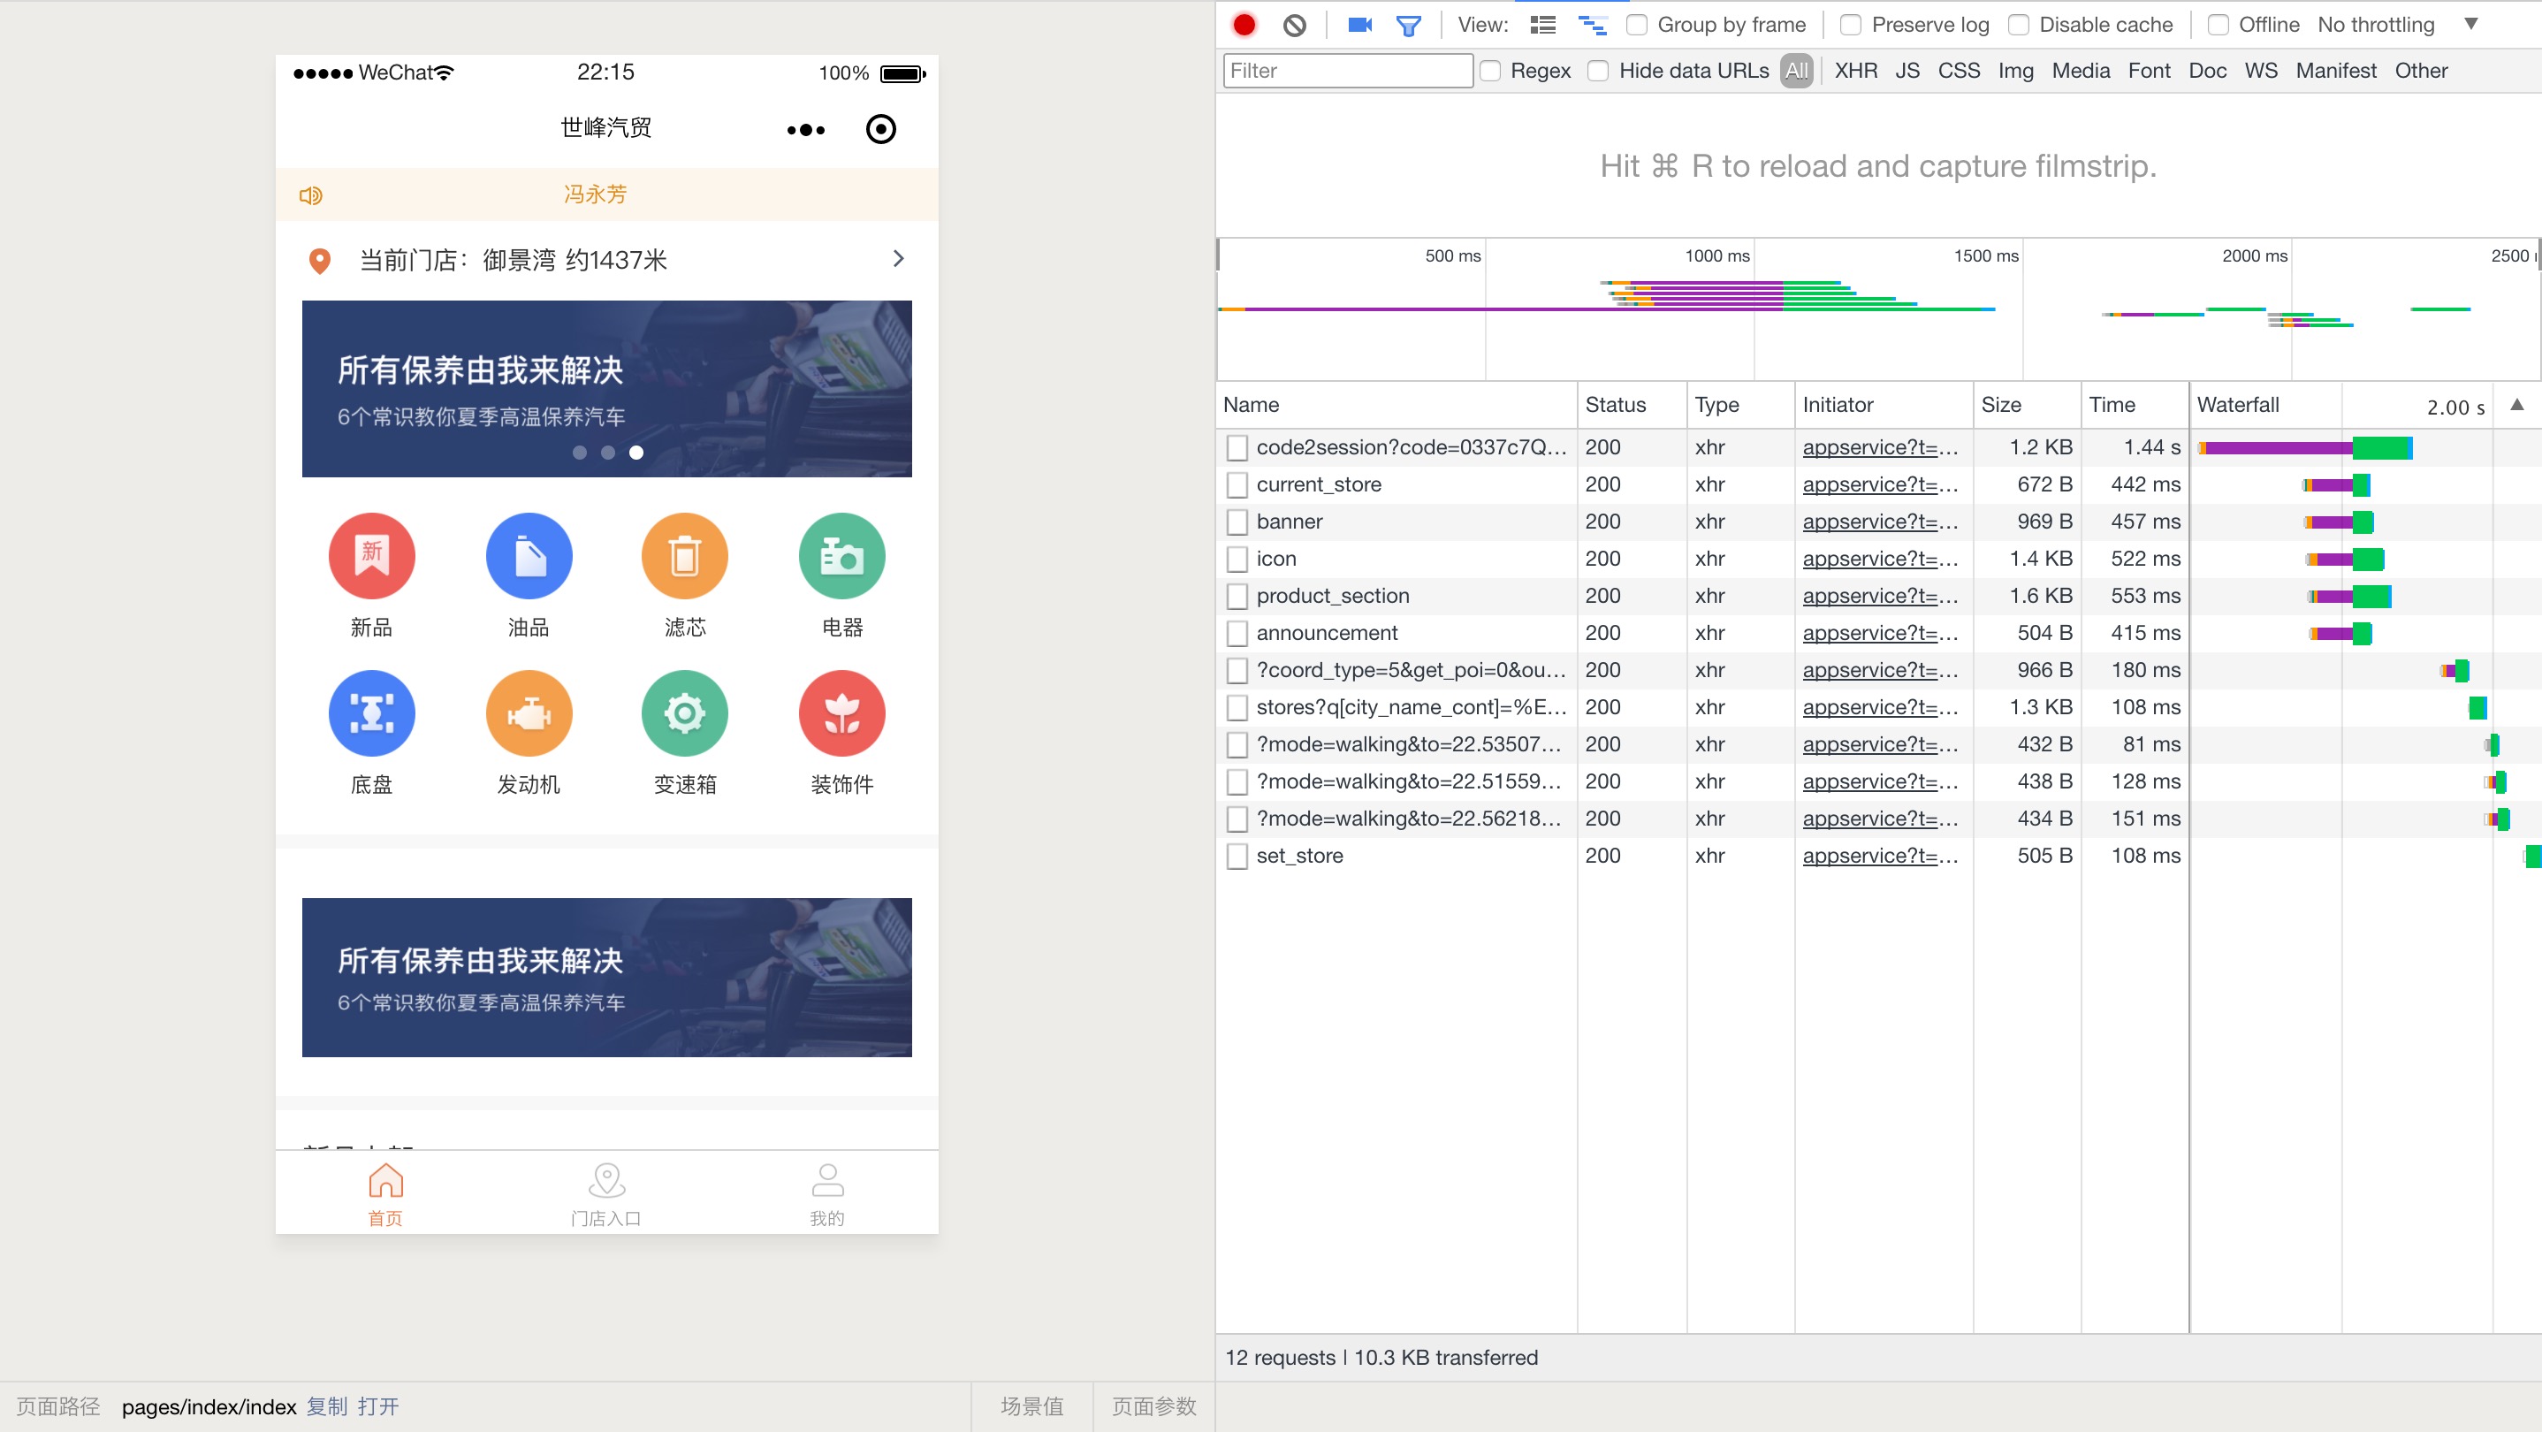Clear the network log with the clear icon
Screen dimensions: 2542x1432
(x=1294, y=25)
